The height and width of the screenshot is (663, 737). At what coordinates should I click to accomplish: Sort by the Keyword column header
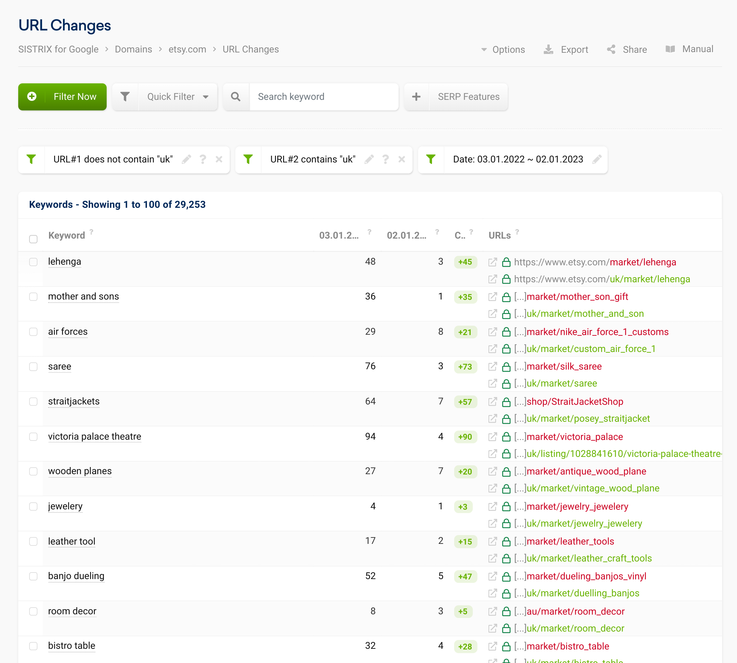coord(67,235)
